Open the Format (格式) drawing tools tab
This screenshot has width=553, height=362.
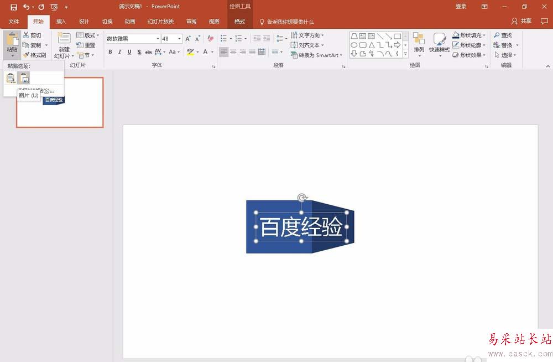pyautogui.click(x=240, y=22)
